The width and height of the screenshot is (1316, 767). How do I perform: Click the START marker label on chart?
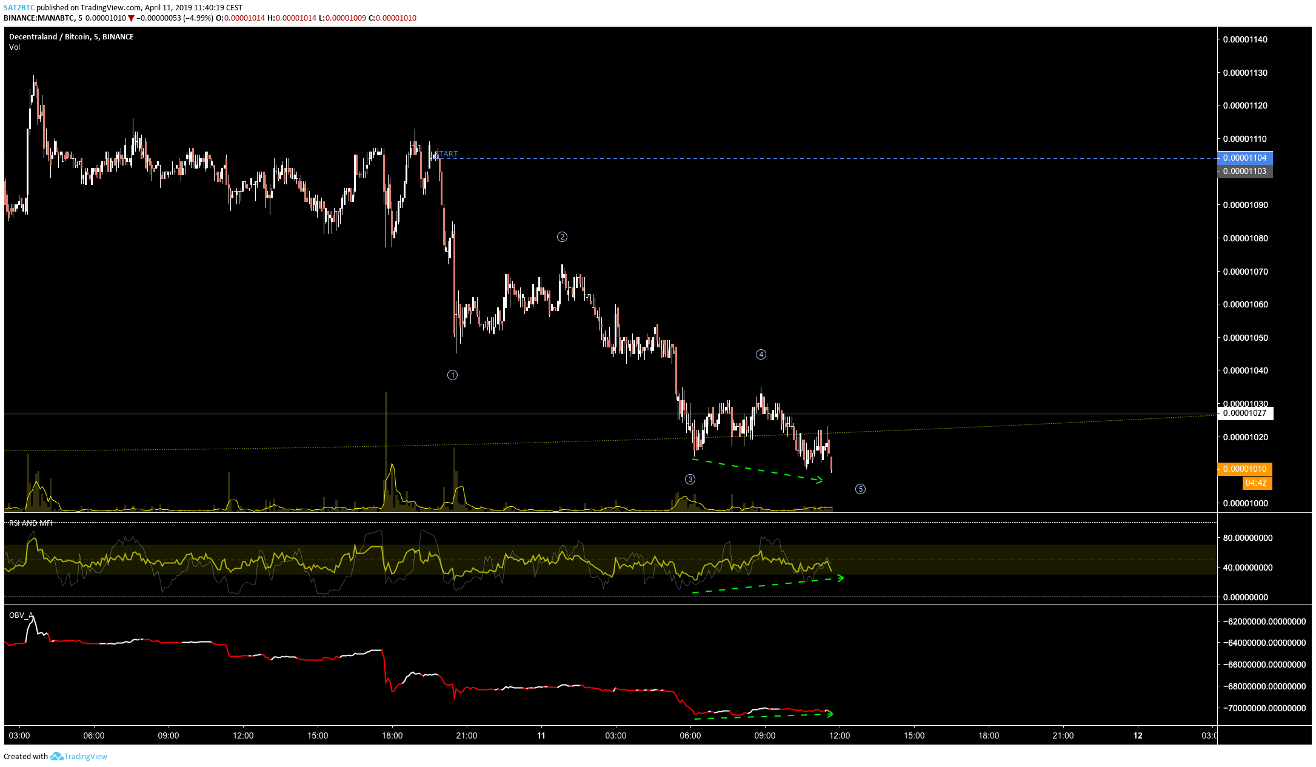click(x=447, y=154)
